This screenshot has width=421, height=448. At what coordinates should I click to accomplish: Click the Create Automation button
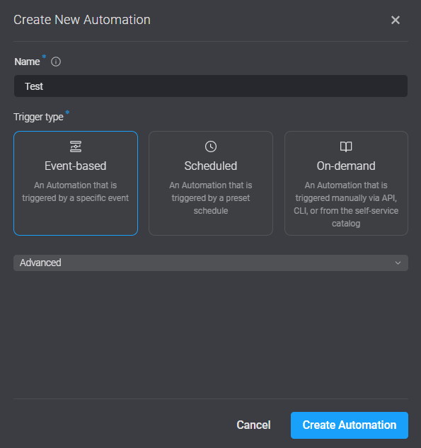350,425
